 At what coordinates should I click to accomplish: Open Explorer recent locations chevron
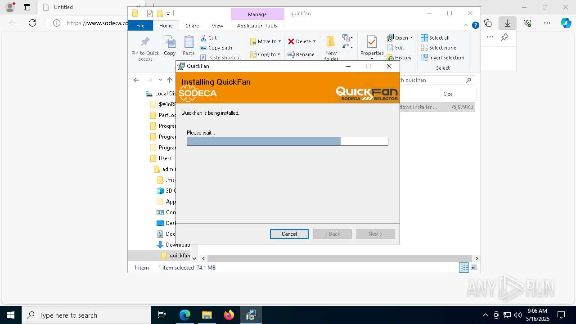coord(160,80)
